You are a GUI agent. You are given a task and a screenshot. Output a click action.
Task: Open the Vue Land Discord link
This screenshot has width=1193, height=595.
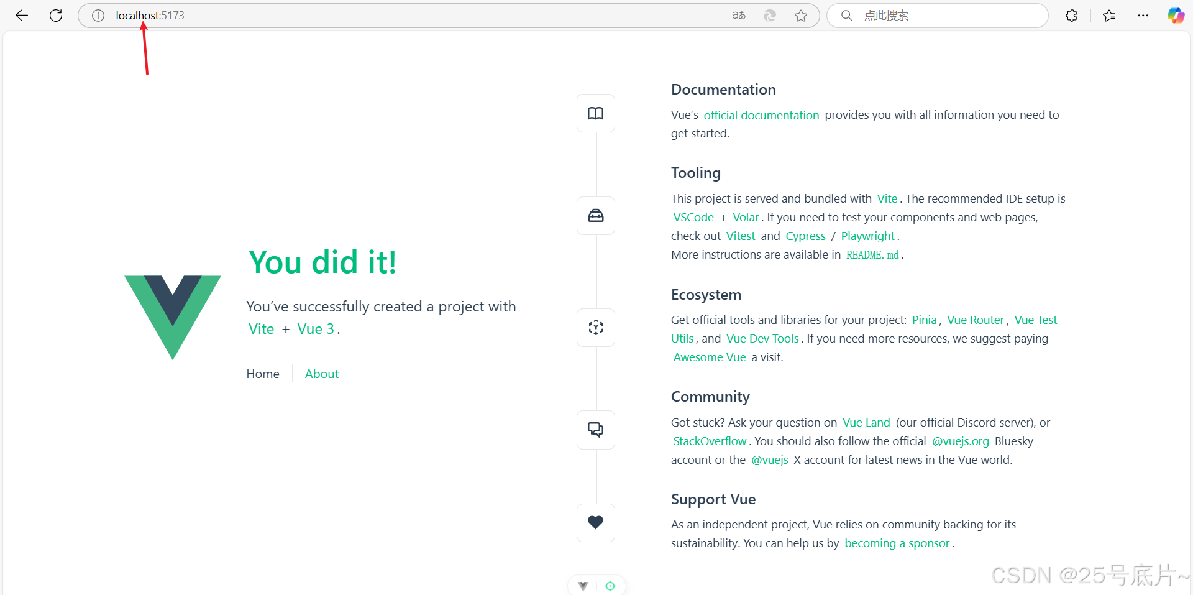coord(866,423)
